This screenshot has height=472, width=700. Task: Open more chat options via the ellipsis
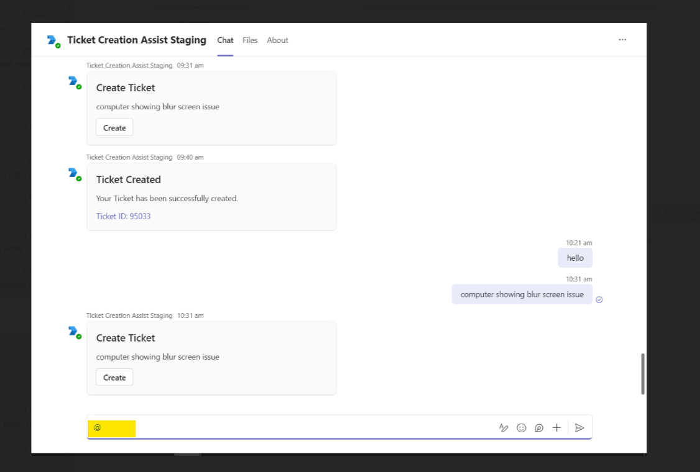coord(622,40)
